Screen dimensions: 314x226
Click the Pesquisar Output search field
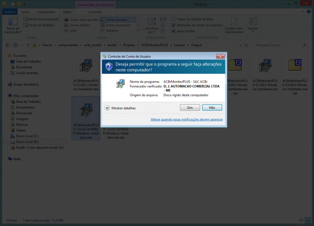tap(280, 45)
